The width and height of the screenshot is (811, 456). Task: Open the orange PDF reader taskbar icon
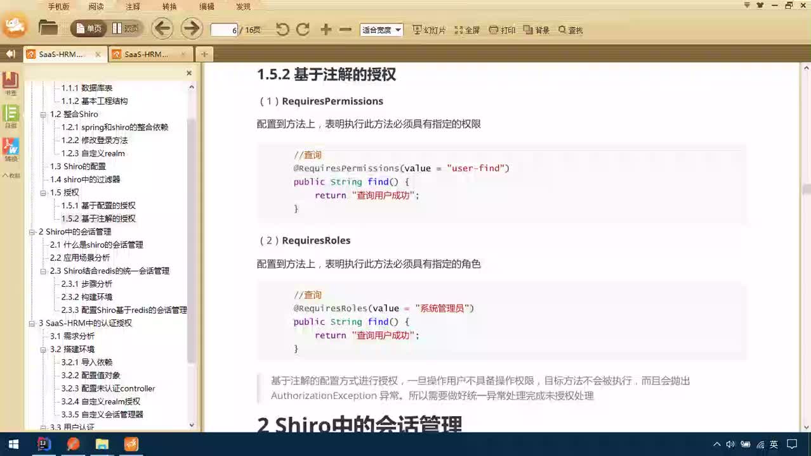[131, 444]
